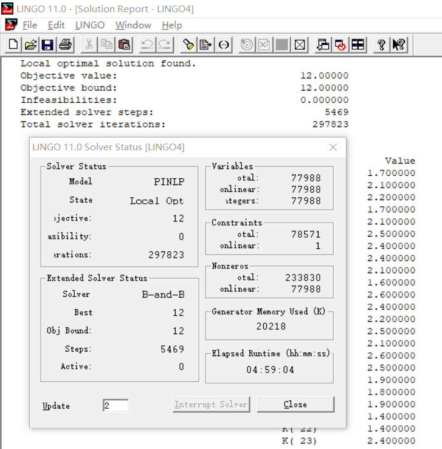Screen dimensions: 442x449
Task: Click the 'Infeasibilities:' label in the report
Action: pyautogui.click(x=69, y=100)
